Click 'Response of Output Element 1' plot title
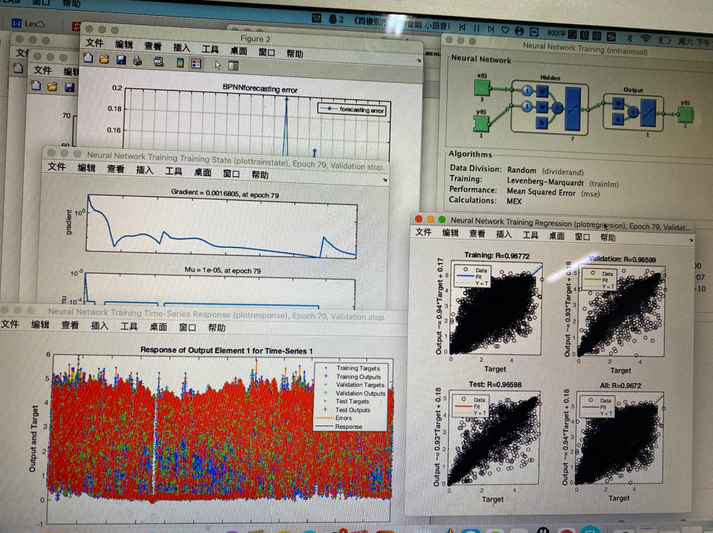The width and height of the screenshot is (713, 533). 226,350
